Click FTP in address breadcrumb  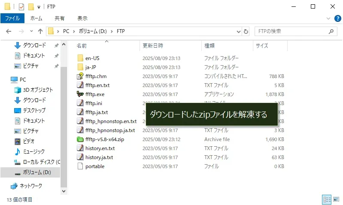[121, 31]
